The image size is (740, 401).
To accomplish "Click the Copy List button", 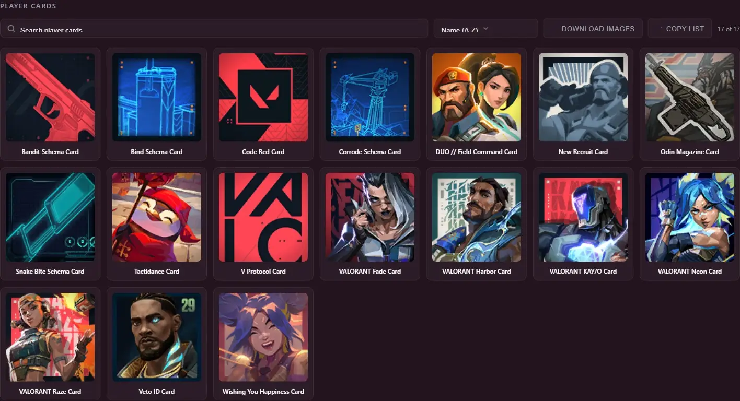I will pos(680,29).
